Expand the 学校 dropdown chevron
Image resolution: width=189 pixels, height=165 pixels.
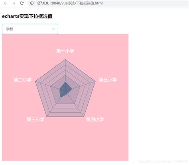tap(53, 29)
